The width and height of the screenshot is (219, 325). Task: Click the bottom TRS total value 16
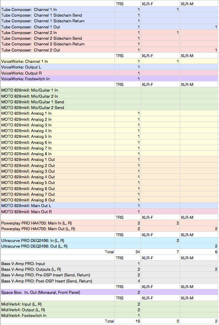pos(138,321)
